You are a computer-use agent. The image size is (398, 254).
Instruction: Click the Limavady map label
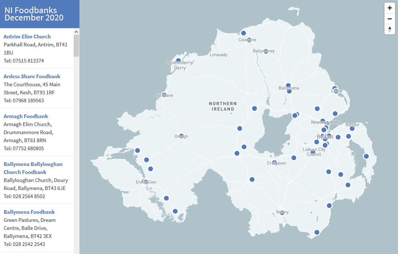218,55
